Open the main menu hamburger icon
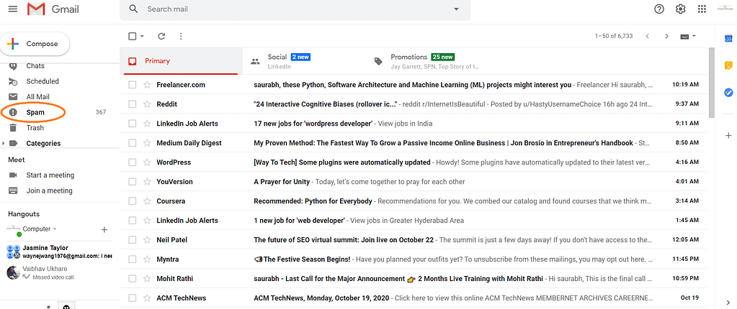Screen dimensions: 737x309 coord(13,9)
